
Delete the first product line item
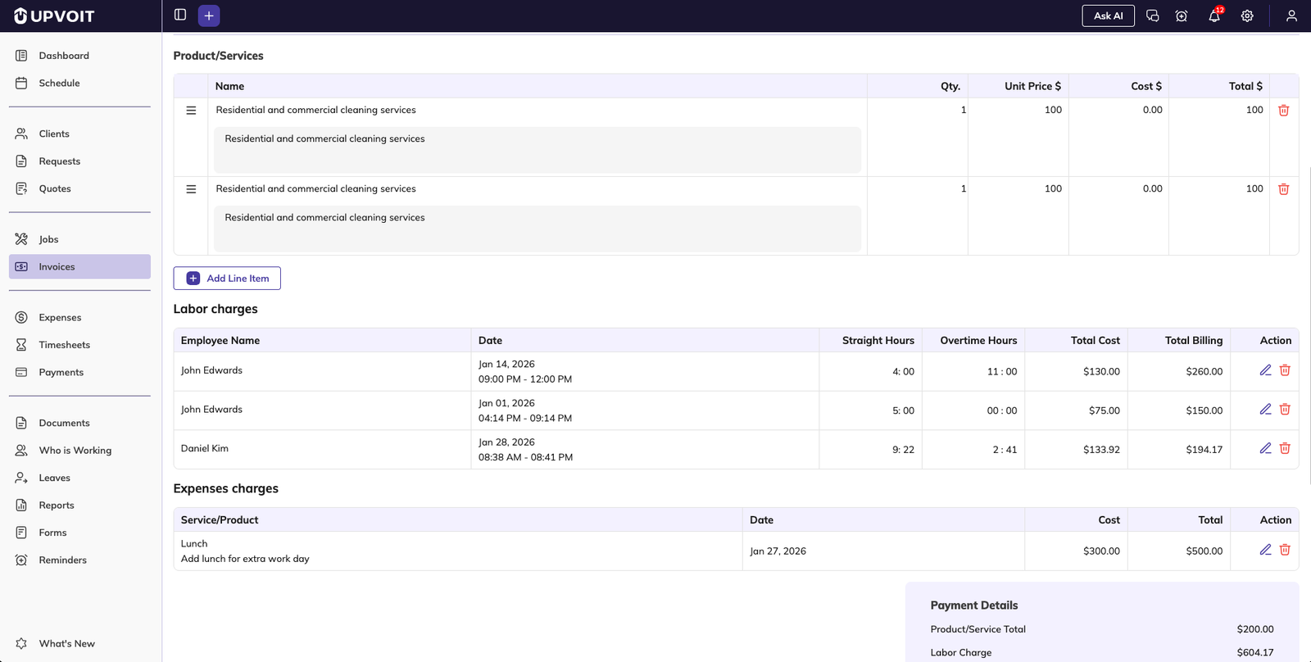point(1284,111)
